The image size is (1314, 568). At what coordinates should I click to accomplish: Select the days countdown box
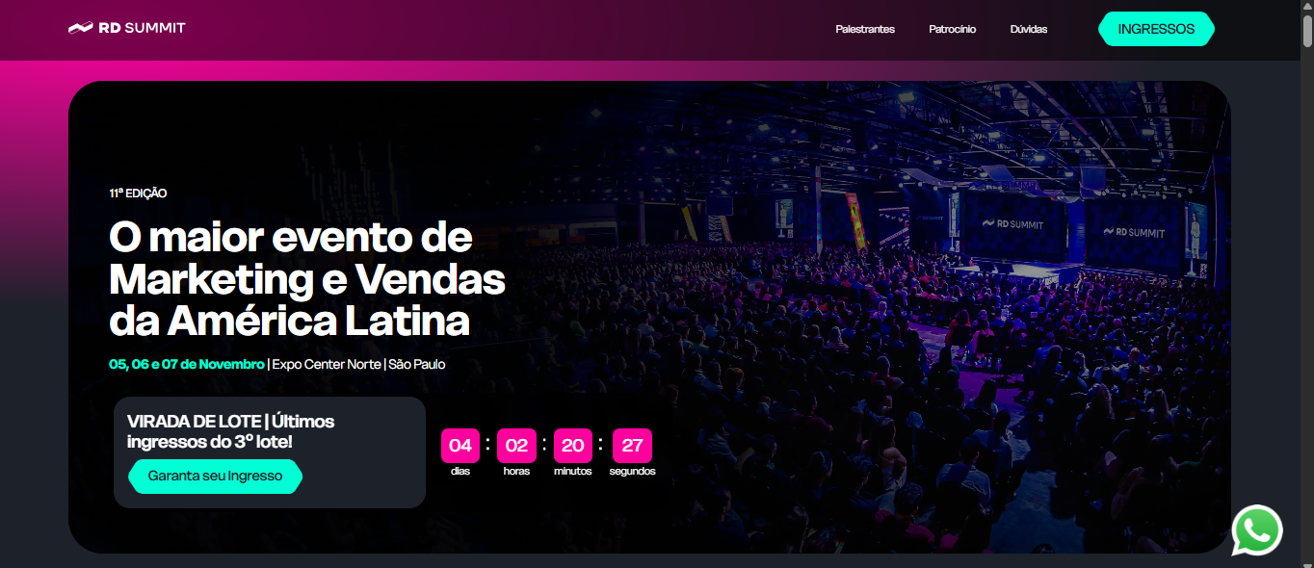click(x=460, y=446)
